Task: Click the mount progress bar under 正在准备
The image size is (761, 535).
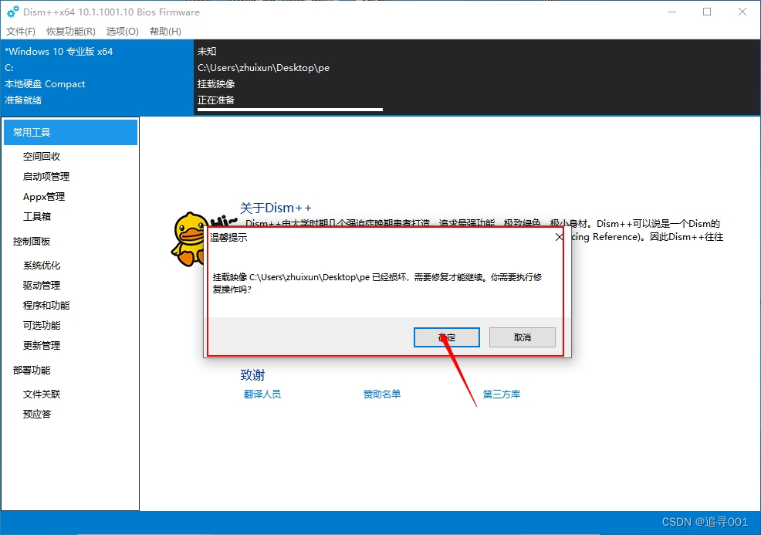Action: 290,110
